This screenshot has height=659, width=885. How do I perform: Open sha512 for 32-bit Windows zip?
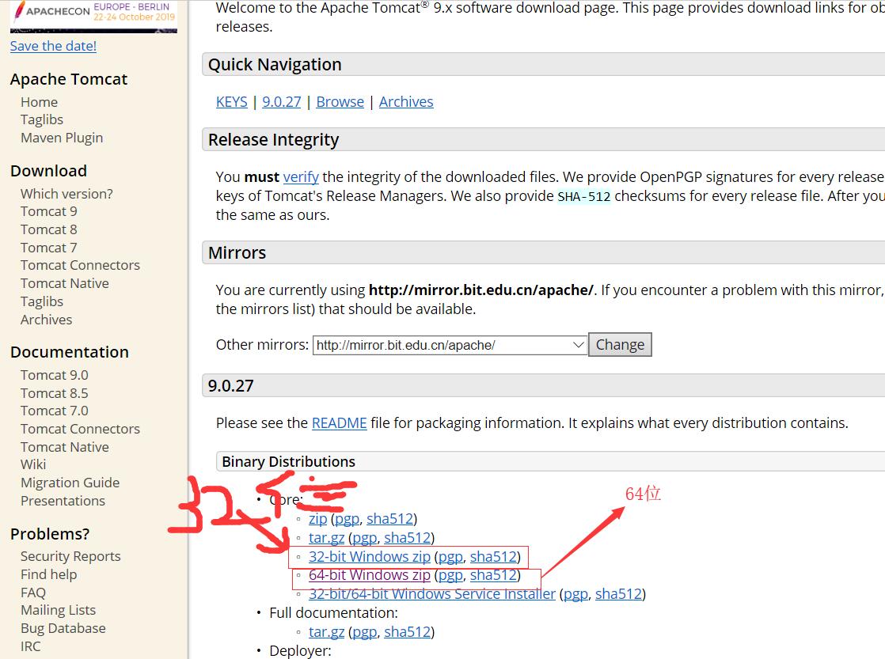click(x=493, y=556)
